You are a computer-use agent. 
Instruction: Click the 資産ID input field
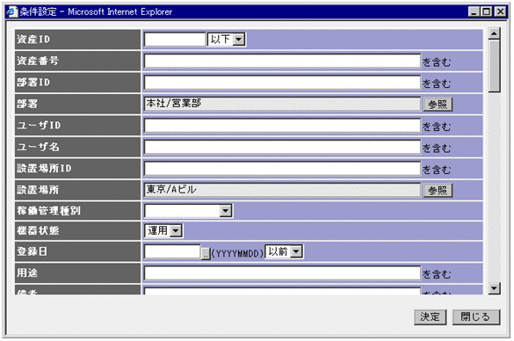175,40
